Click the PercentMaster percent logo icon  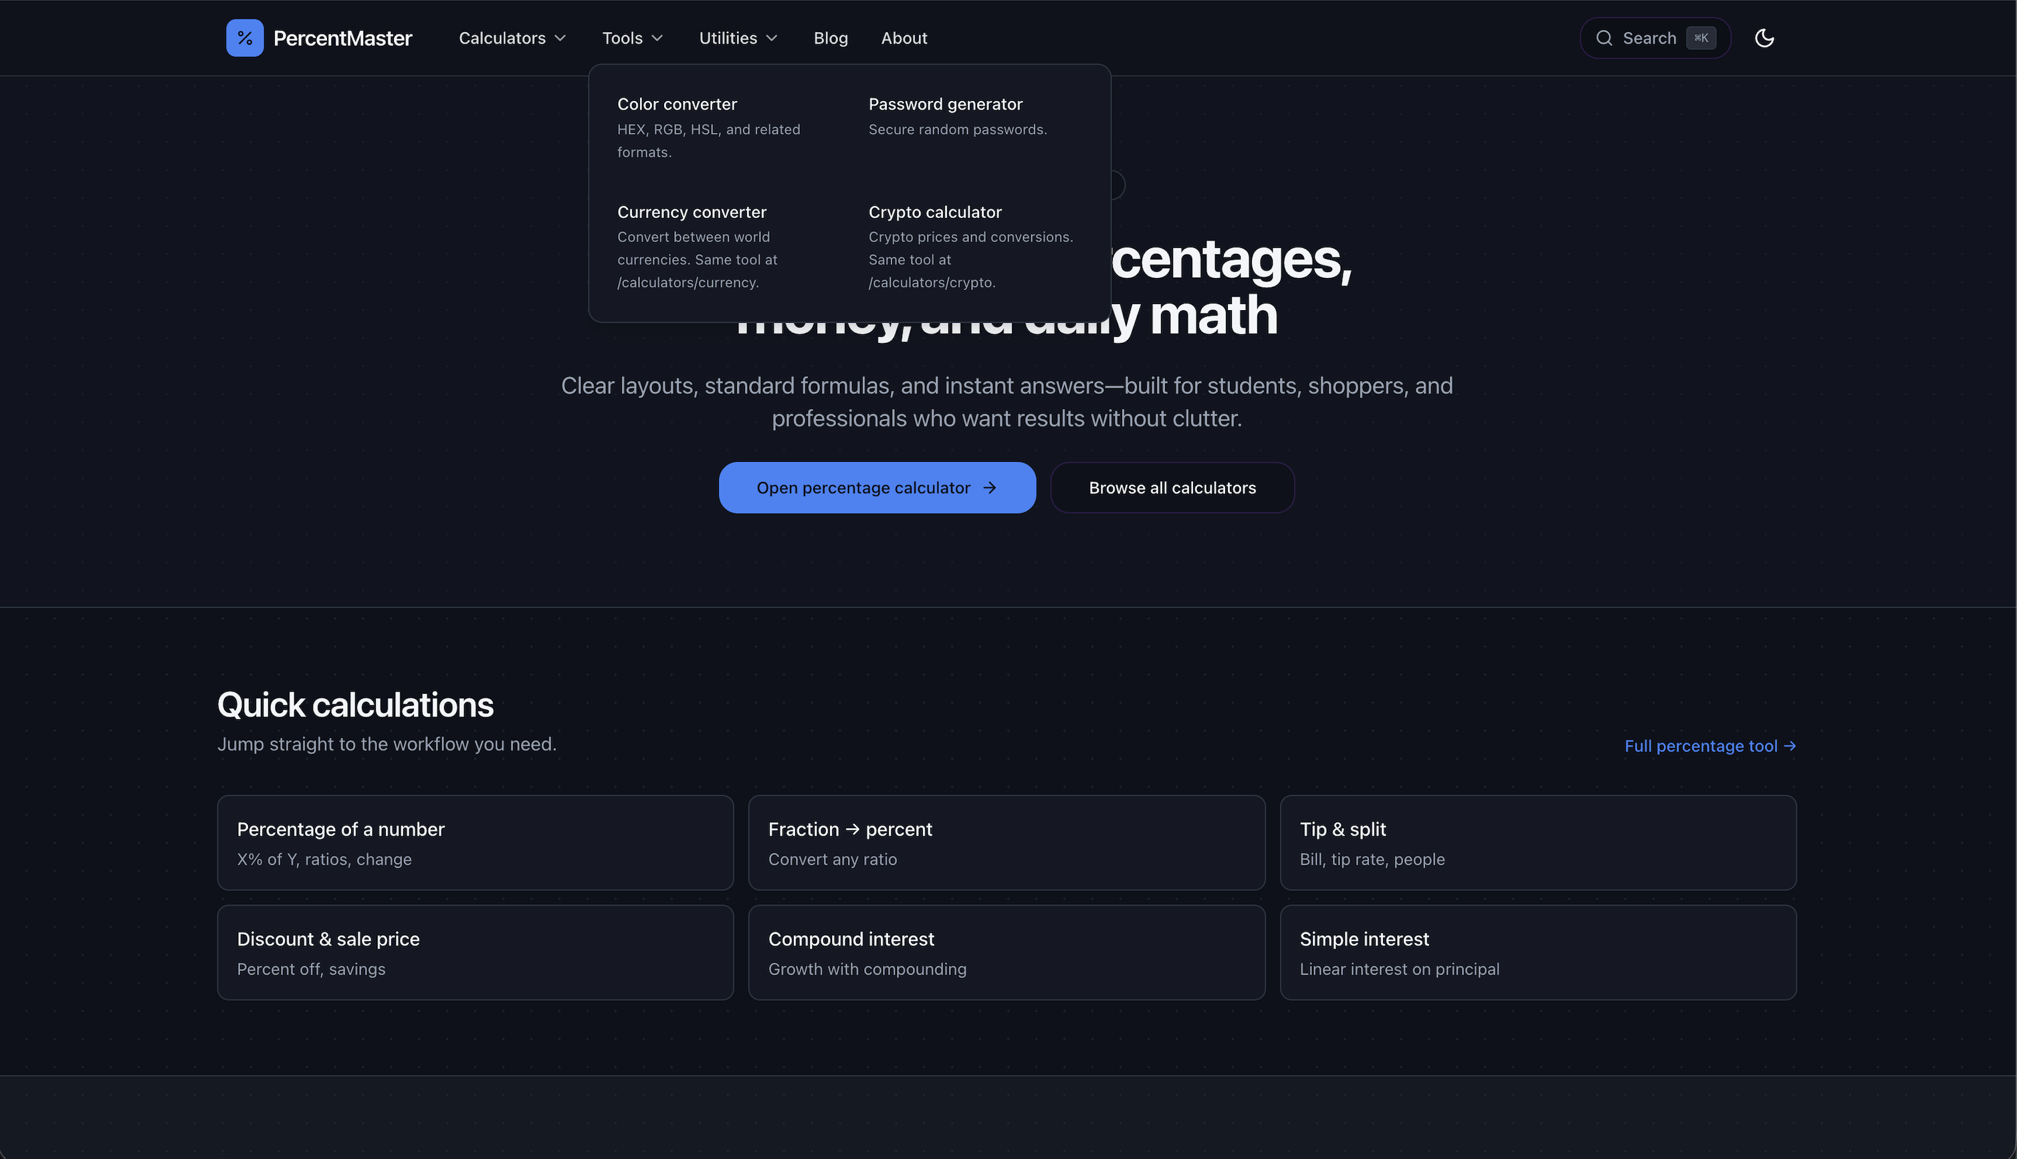tap(245, 38)
